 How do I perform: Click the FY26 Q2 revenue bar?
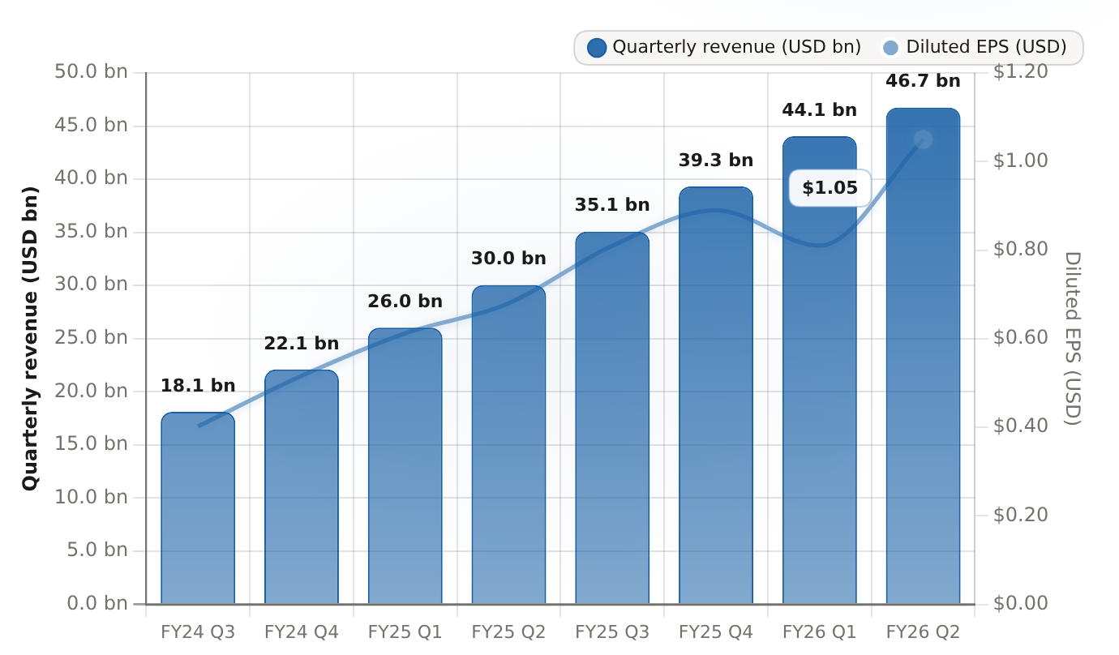[x=923, y=357]
